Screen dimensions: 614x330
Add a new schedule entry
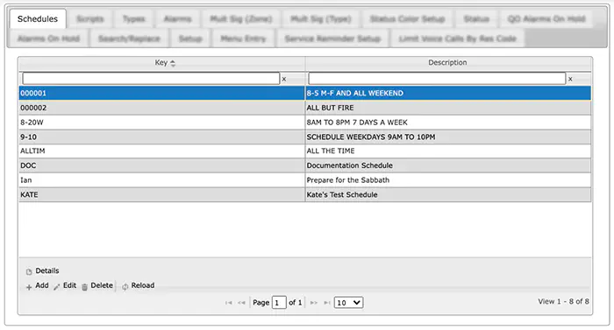(37, 286)
